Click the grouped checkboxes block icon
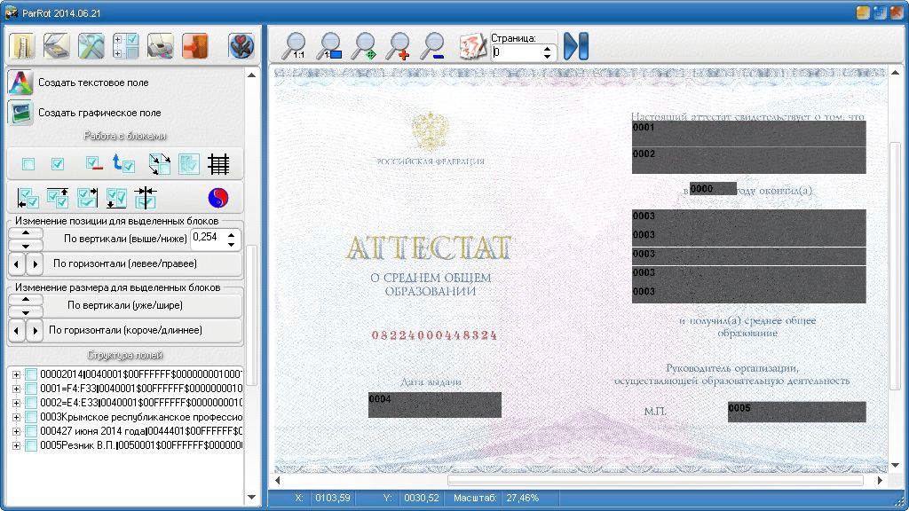 189,164
